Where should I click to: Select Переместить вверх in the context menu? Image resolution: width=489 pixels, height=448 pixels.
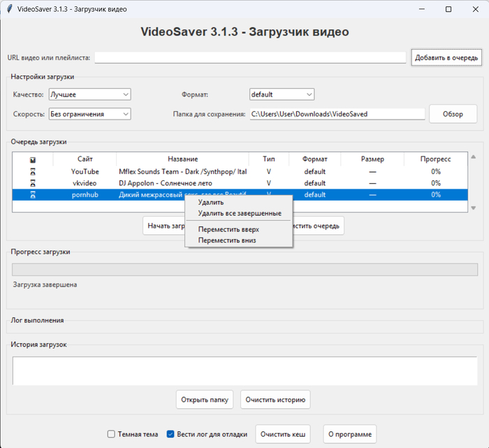coord(228,229)
